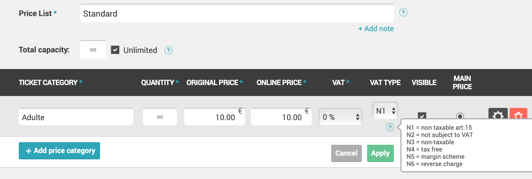532x179 pixels.
Task: Open the VAT percentage dropdown showing 0 %
Action: [341, 117]
